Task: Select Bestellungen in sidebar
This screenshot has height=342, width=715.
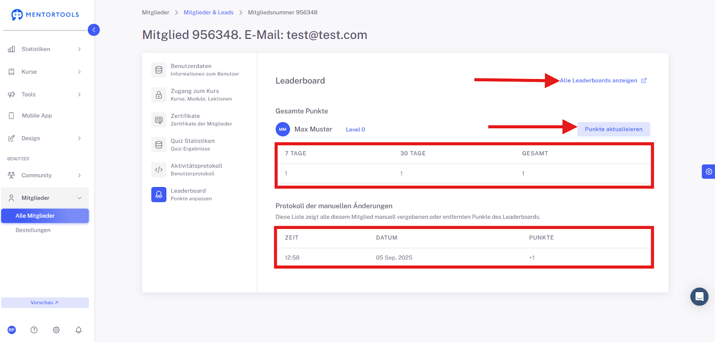Action: coord(33,230)
